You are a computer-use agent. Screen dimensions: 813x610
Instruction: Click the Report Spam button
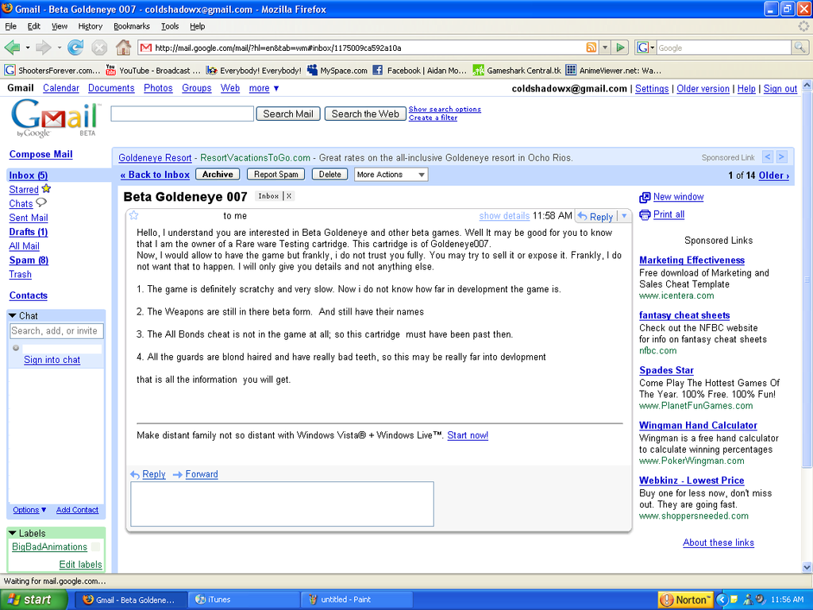[275, 174]
